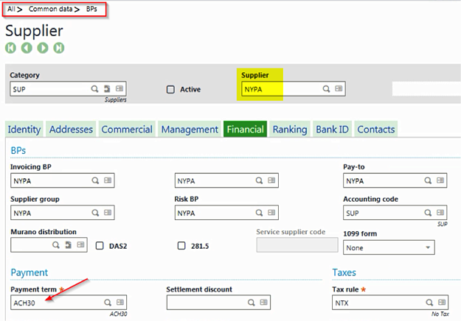461x321 pixels.
Task: Go to the first record navigation icon
Action: 11,48
